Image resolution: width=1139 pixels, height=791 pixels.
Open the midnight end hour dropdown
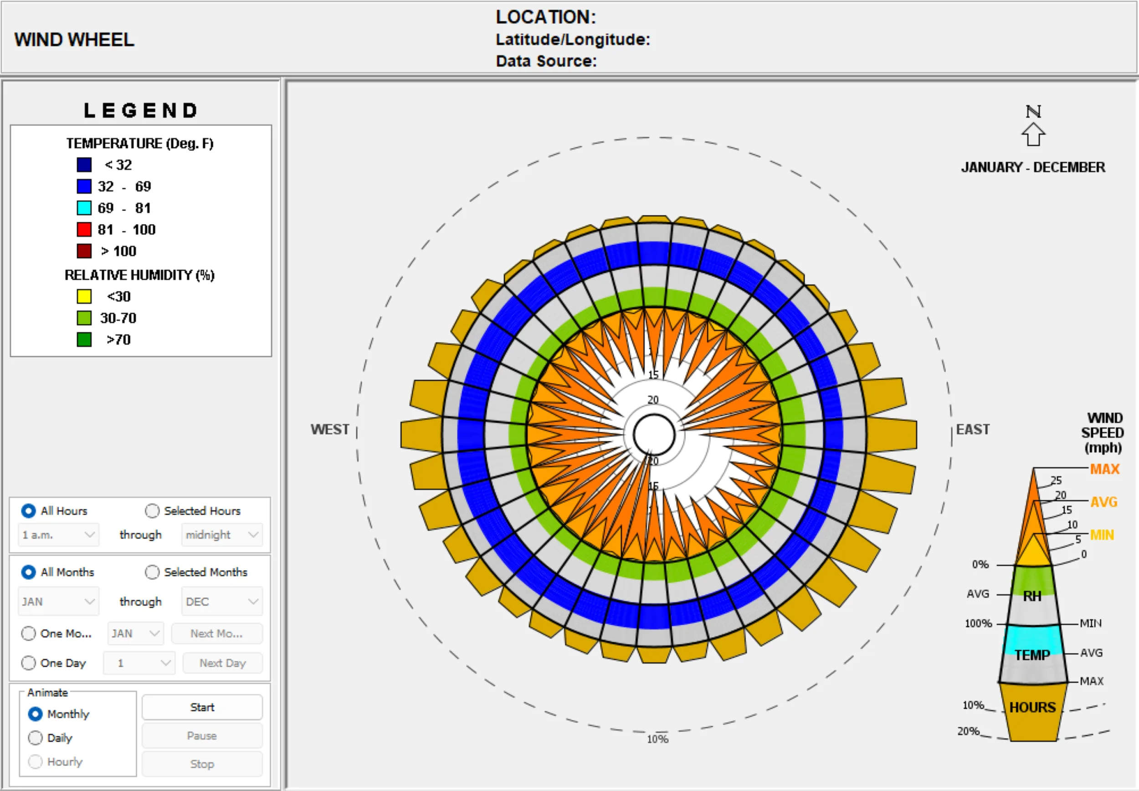[x=222, y=535]
